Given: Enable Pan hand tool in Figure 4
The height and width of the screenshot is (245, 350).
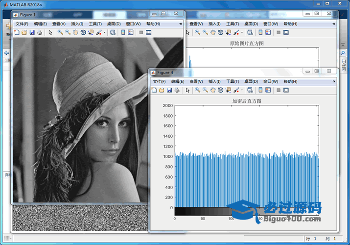Looking at the screenshot, I should [213, 90].
